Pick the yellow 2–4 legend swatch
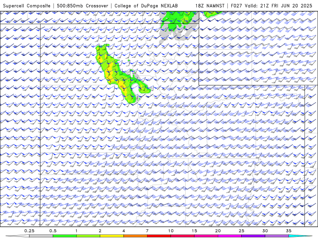Screen dimensions: 318x238 (112, 236)
